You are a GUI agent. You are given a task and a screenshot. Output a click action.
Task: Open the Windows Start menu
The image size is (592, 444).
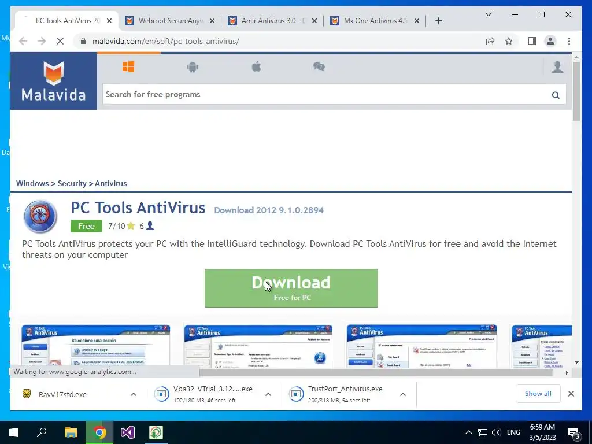tap(14, 432)
